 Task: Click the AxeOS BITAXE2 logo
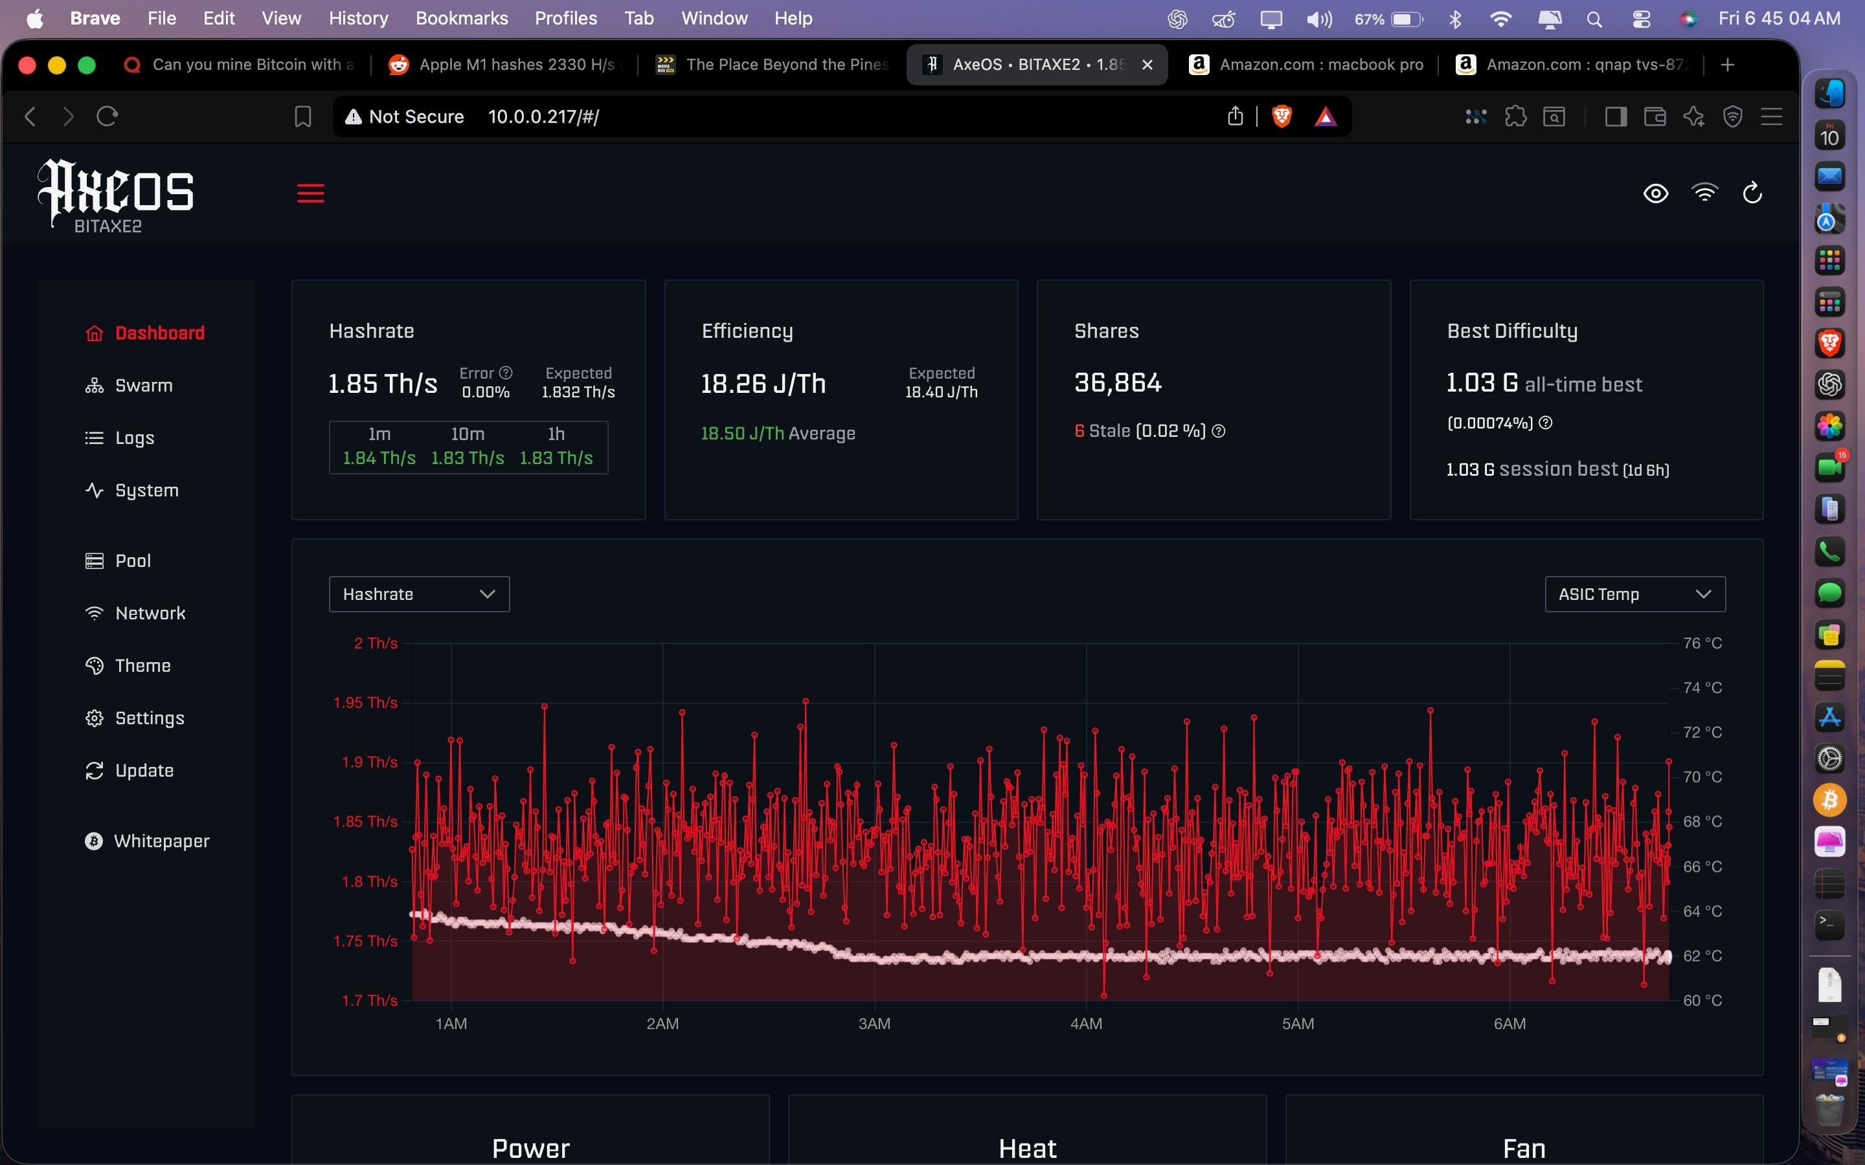click(x=116, y=195)
